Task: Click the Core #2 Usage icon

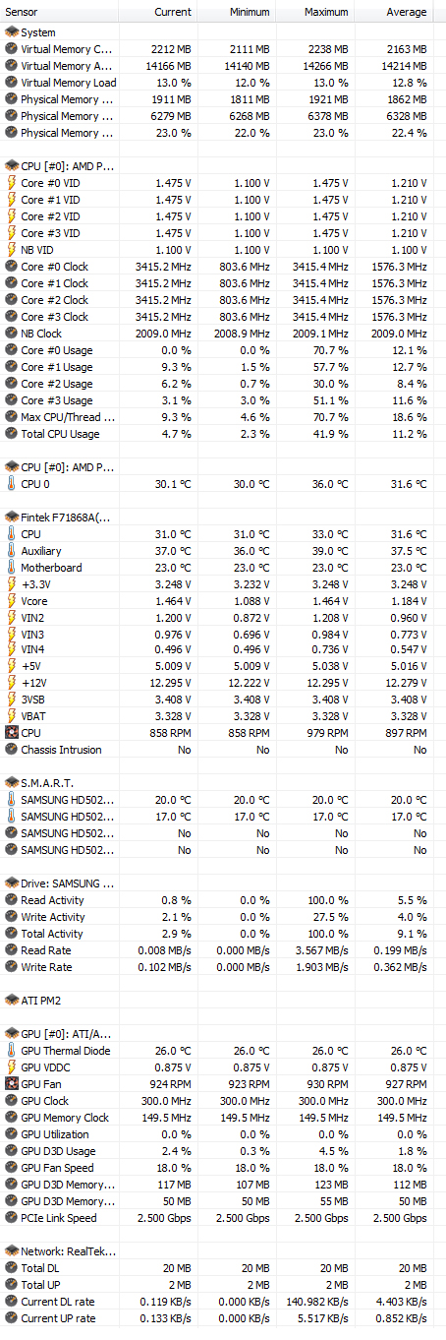Action: point(12,384)
